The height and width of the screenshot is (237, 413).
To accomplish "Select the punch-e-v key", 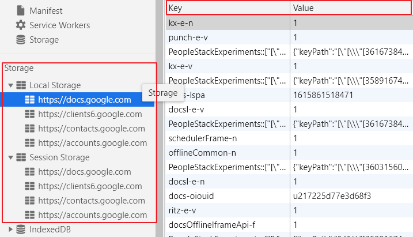I will [188, 37].
